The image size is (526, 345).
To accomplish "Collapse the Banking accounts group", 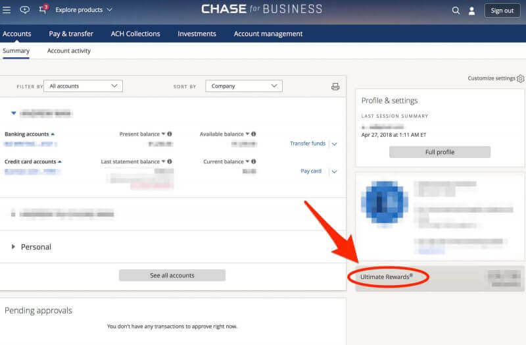I will [x=53, y=134].
